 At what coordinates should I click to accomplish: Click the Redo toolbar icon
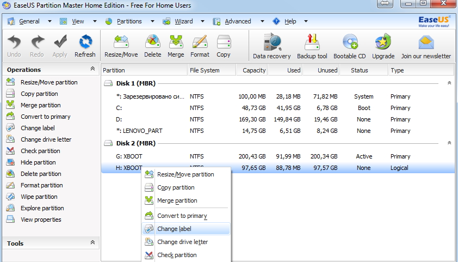click(x=37, y=42)
